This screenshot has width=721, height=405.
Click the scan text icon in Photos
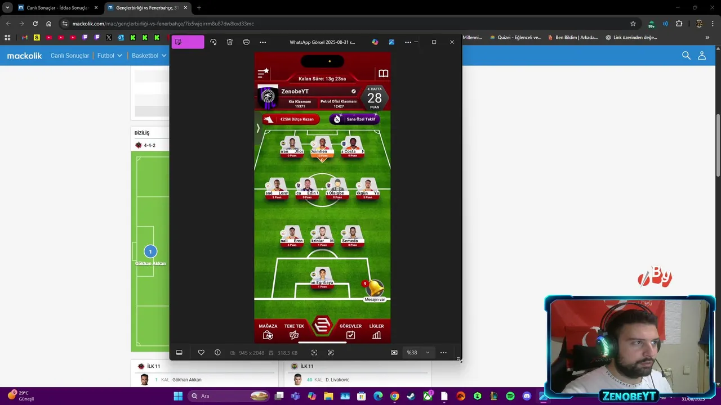click(x=331, y=353)
